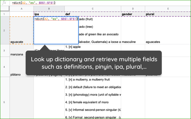Screen dimensions: 191x119
Task: Click the 'ipa' header cell
Action: pyautogui.click(x=49, y=14)
